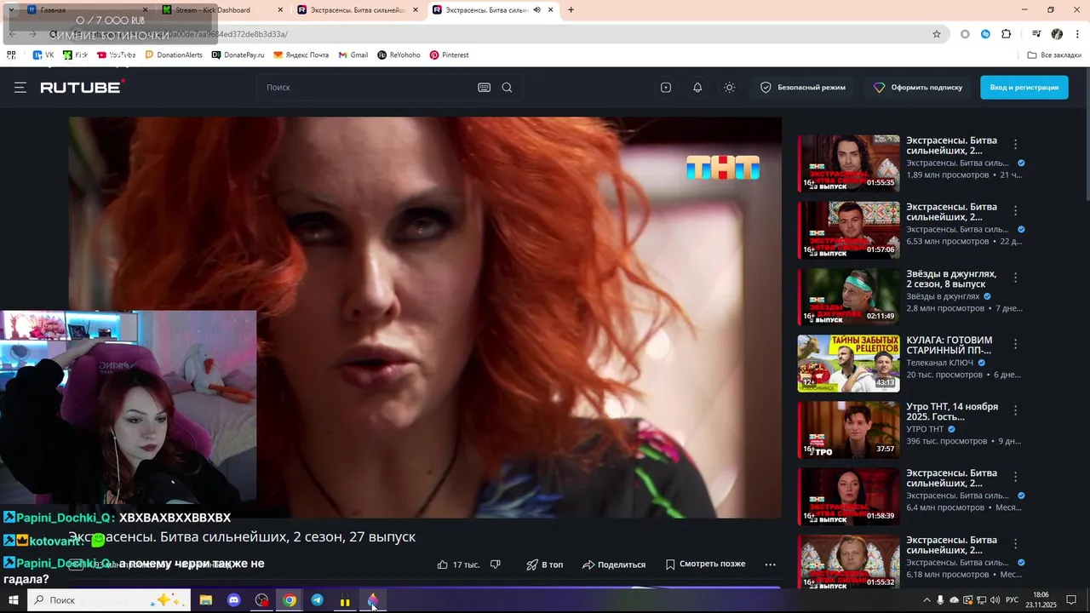The width and height of the screenshot is (1090, 613).
Task: Open the Windows Start menu
Action: [14, 600]
